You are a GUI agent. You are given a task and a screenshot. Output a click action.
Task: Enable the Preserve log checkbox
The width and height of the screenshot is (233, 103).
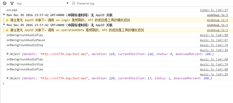point(74,3)
